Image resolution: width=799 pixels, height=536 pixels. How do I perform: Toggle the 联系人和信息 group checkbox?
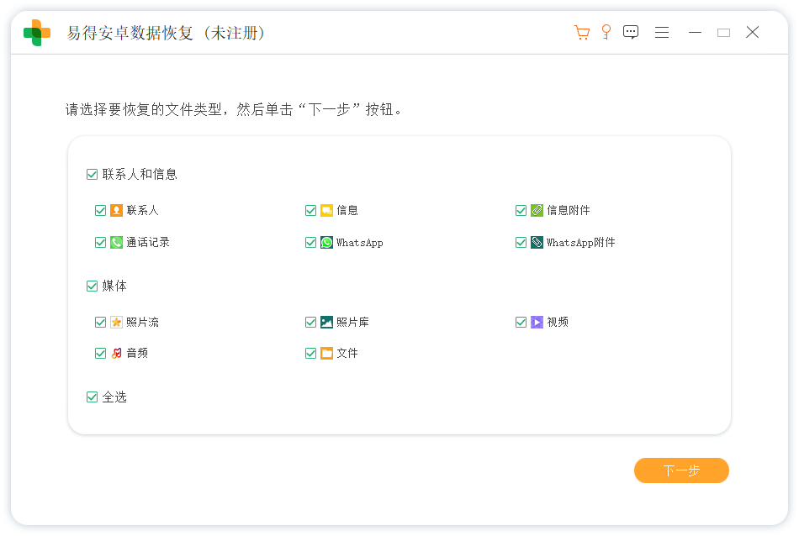(x=92, y=175)
